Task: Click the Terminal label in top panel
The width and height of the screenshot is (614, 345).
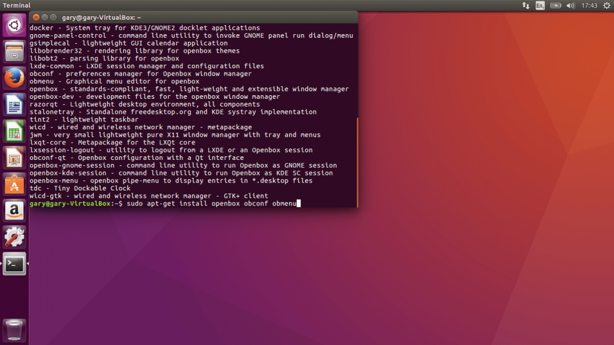Action: [x=16, y=5]
